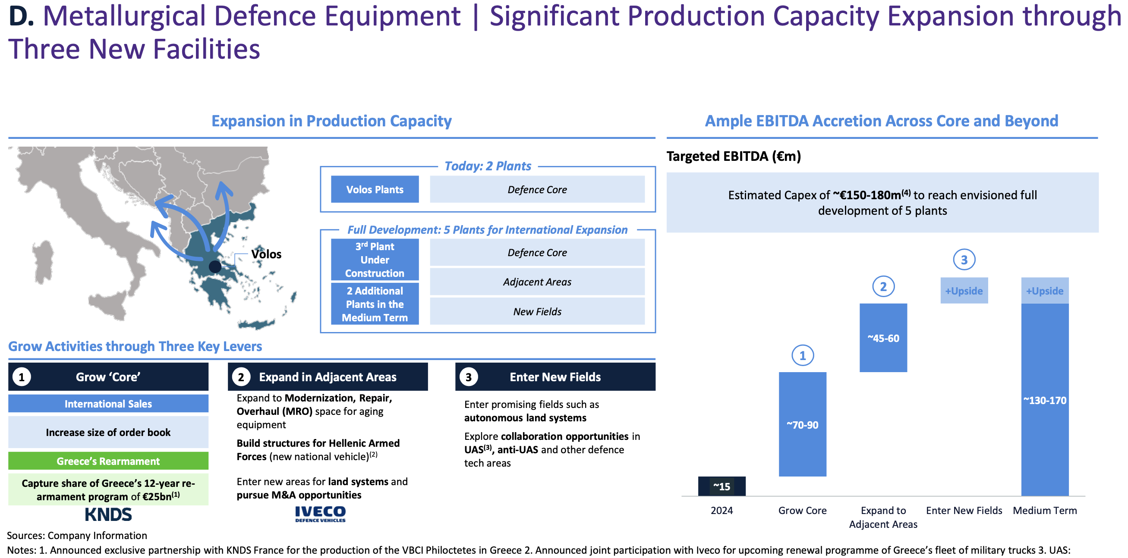
Task: Click the circled 1 above the Grow Core bar
Action: pyautogui.click(x=802, y=355)
